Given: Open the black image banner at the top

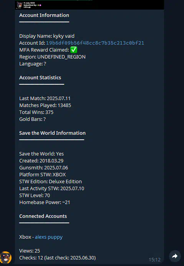Looking at the screenshot, I should [90, 5].
